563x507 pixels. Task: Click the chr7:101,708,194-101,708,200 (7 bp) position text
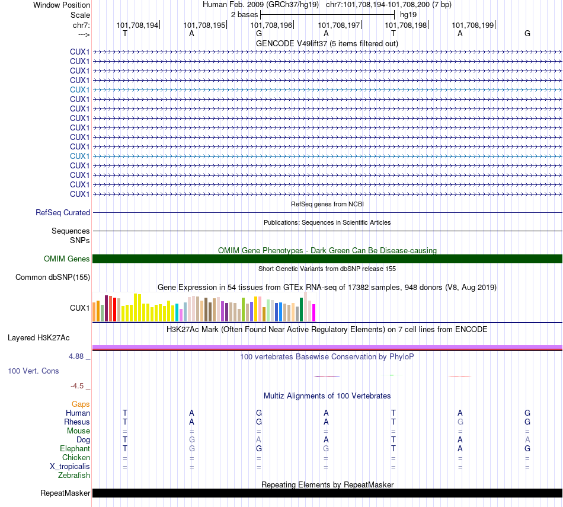point(389,5)
